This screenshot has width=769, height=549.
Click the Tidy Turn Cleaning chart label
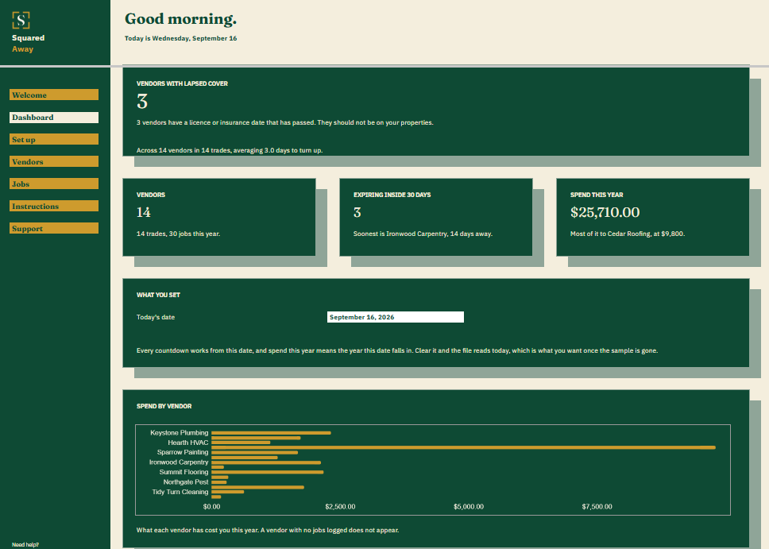coord(180,492)
